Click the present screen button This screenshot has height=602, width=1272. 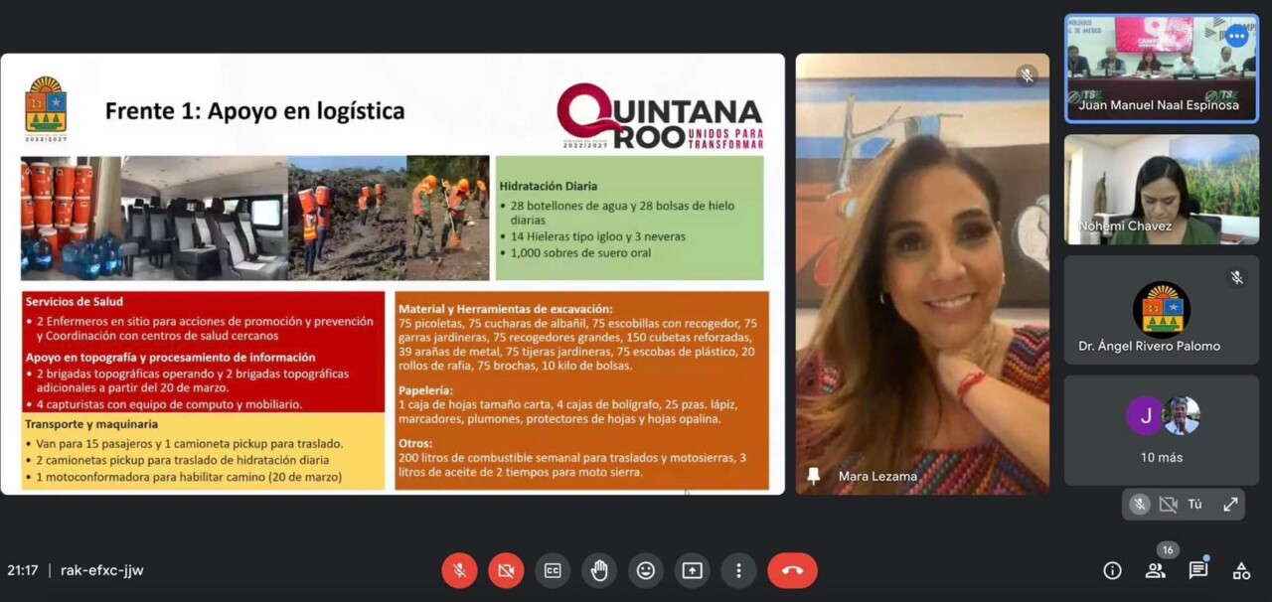pos(693,570)
